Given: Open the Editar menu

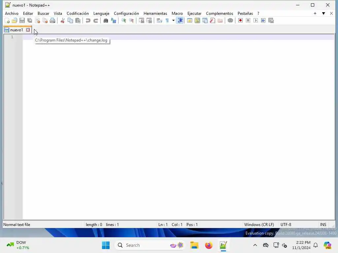Looking at the screenshot, I should 28,13.
